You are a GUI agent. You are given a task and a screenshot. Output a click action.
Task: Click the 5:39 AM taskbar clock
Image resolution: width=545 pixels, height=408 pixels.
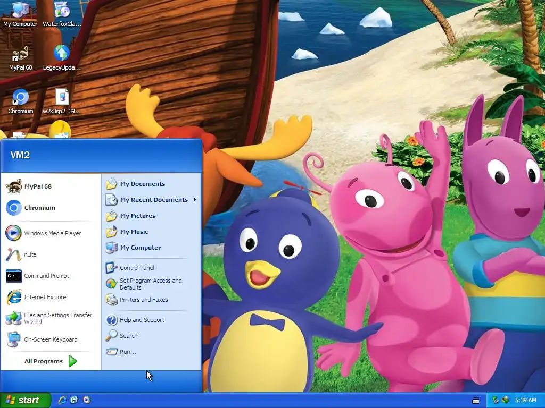tap(525, 400)
